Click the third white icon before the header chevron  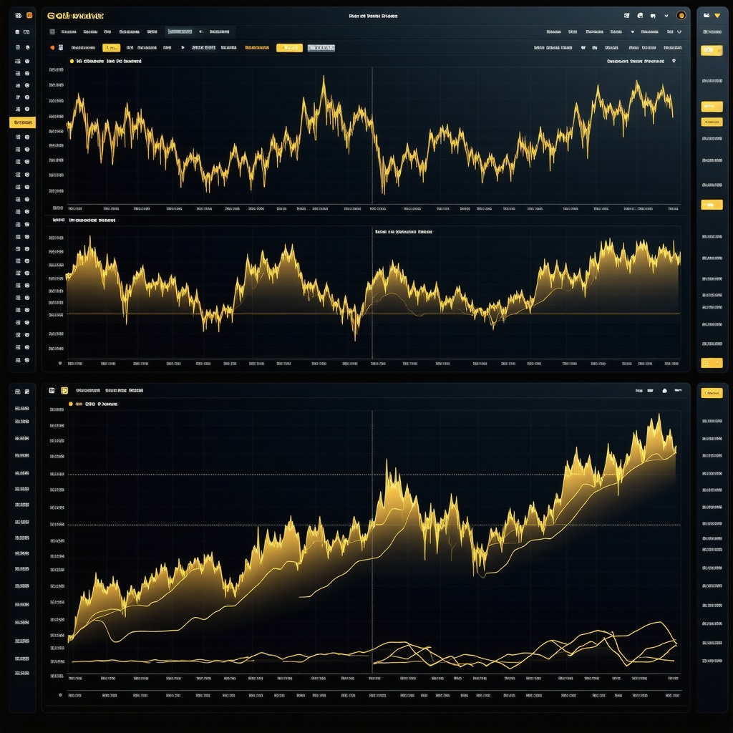(653, 16)
